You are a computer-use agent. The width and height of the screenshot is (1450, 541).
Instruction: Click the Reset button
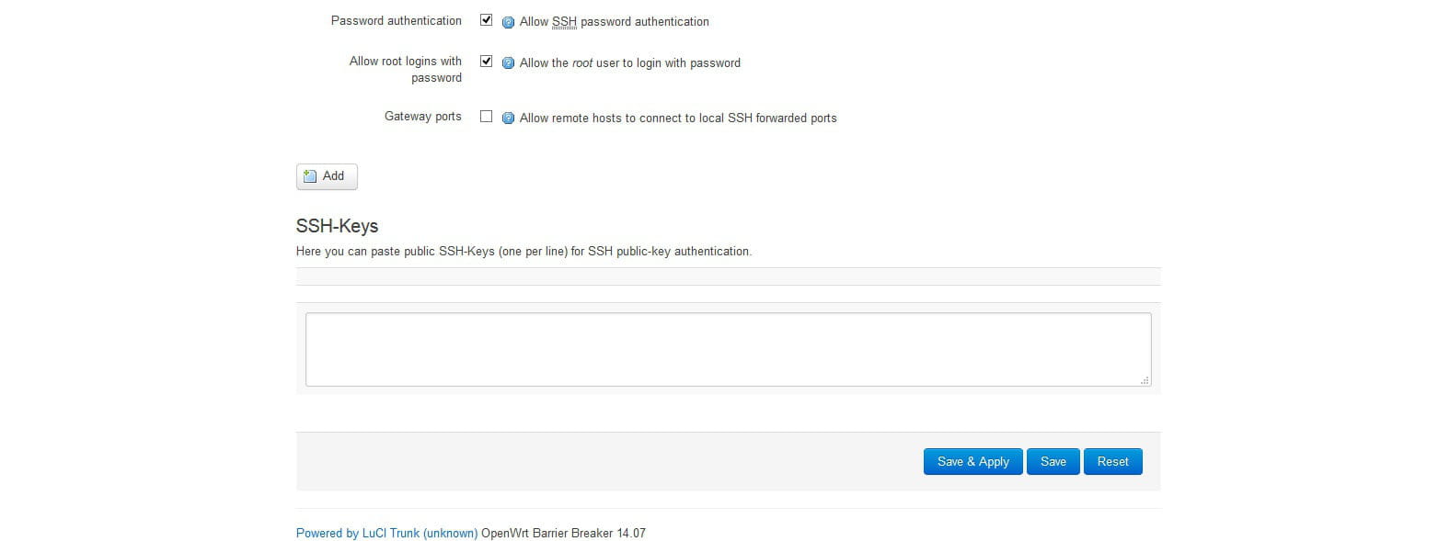[x=1112, y=462]
